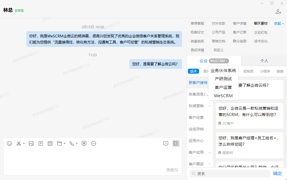Click the 11:23 timestamp in chat
The image size is (287, 180).
pos(93,55)
